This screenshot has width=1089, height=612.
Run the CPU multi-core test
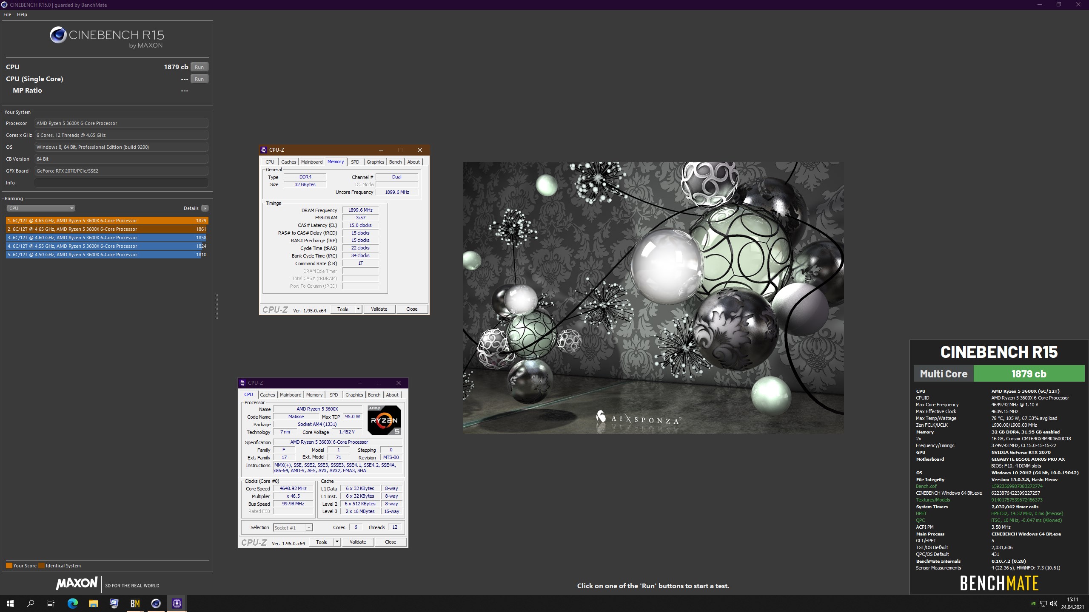(199, 67)
